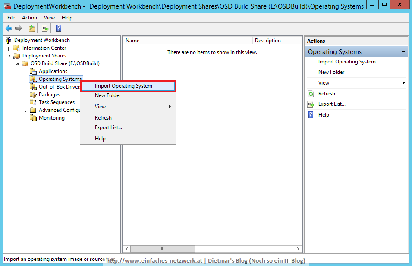
Task: Click Help in the Actions pane
Action: (x=324, y=115)
